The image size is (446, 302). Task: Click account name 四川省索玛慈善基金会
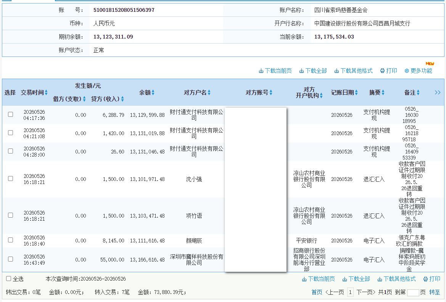(341, 10)
